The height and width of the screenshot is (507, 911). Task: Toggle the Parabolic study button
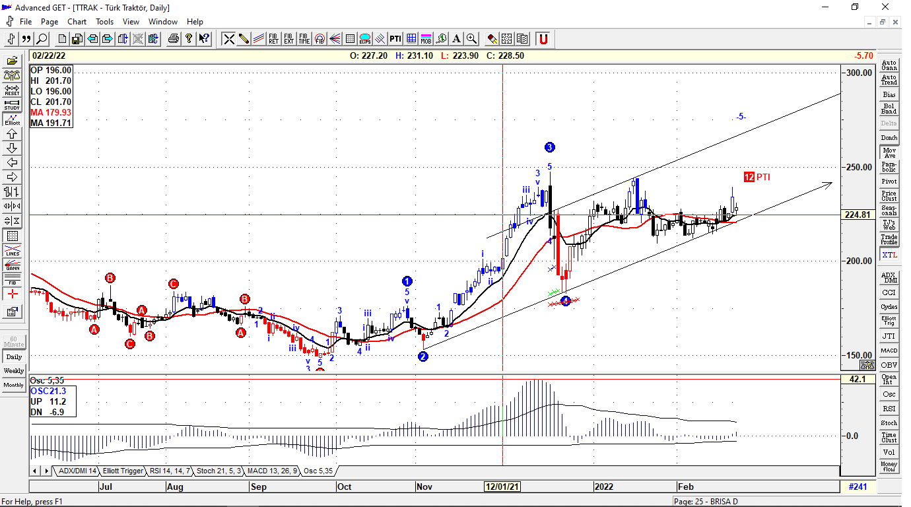pos(889,167)
